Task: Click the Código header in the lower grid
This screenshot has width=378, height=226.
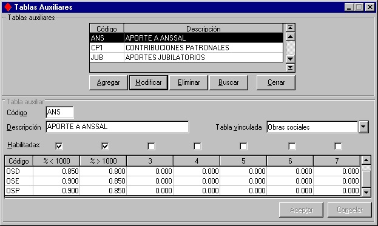Action: 19,161
